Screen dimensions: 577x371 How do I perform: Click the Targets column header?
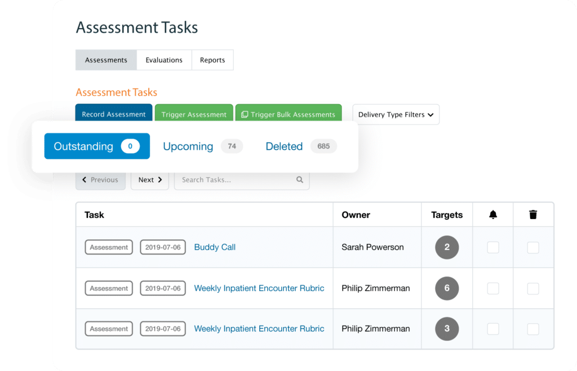pyautogui.click(x=447, y=214)
